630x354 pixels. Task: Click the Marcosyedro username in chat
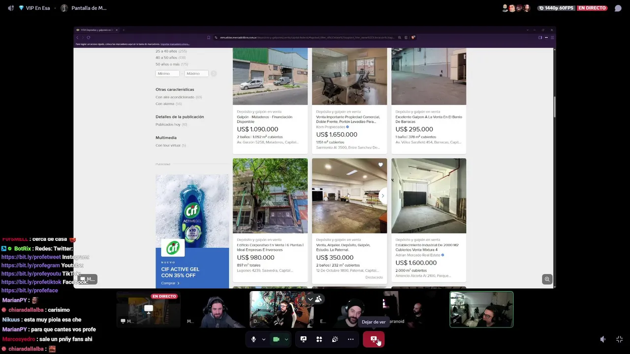click(18, 339)
